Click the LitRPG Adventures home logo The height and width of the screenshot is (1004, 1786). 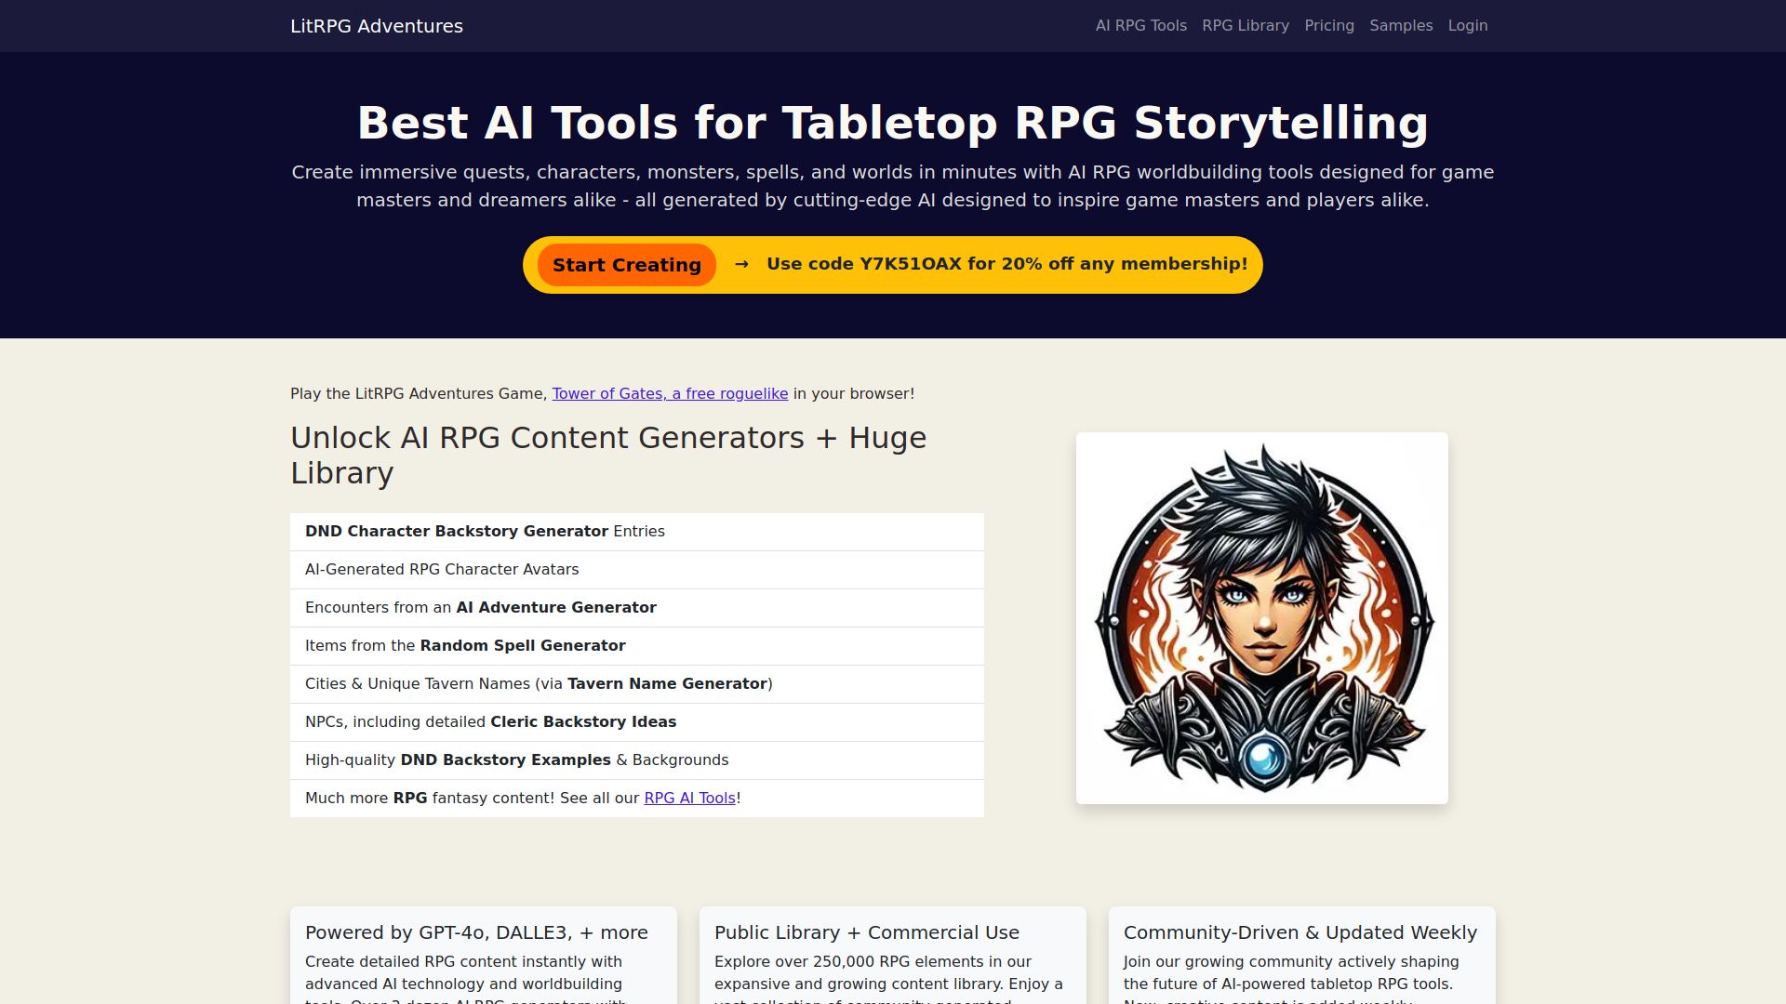(x=376, y=26)
